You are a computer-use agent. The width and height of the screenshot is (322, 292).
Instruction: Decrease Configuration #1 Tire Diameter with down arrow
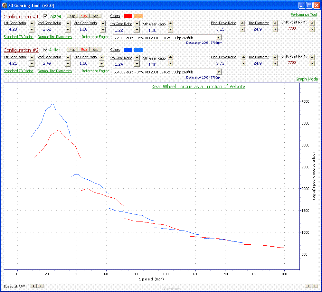(275, 29)
